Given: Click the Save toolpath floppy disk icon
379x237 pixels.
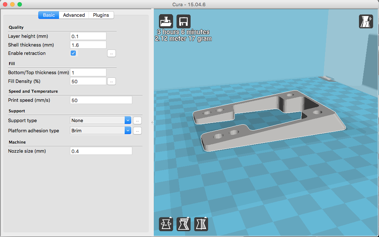Looking at the screenshot, I should [x=183, y=21].
